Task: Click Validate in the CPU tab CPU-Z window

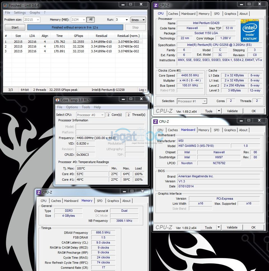Action: 232,111
